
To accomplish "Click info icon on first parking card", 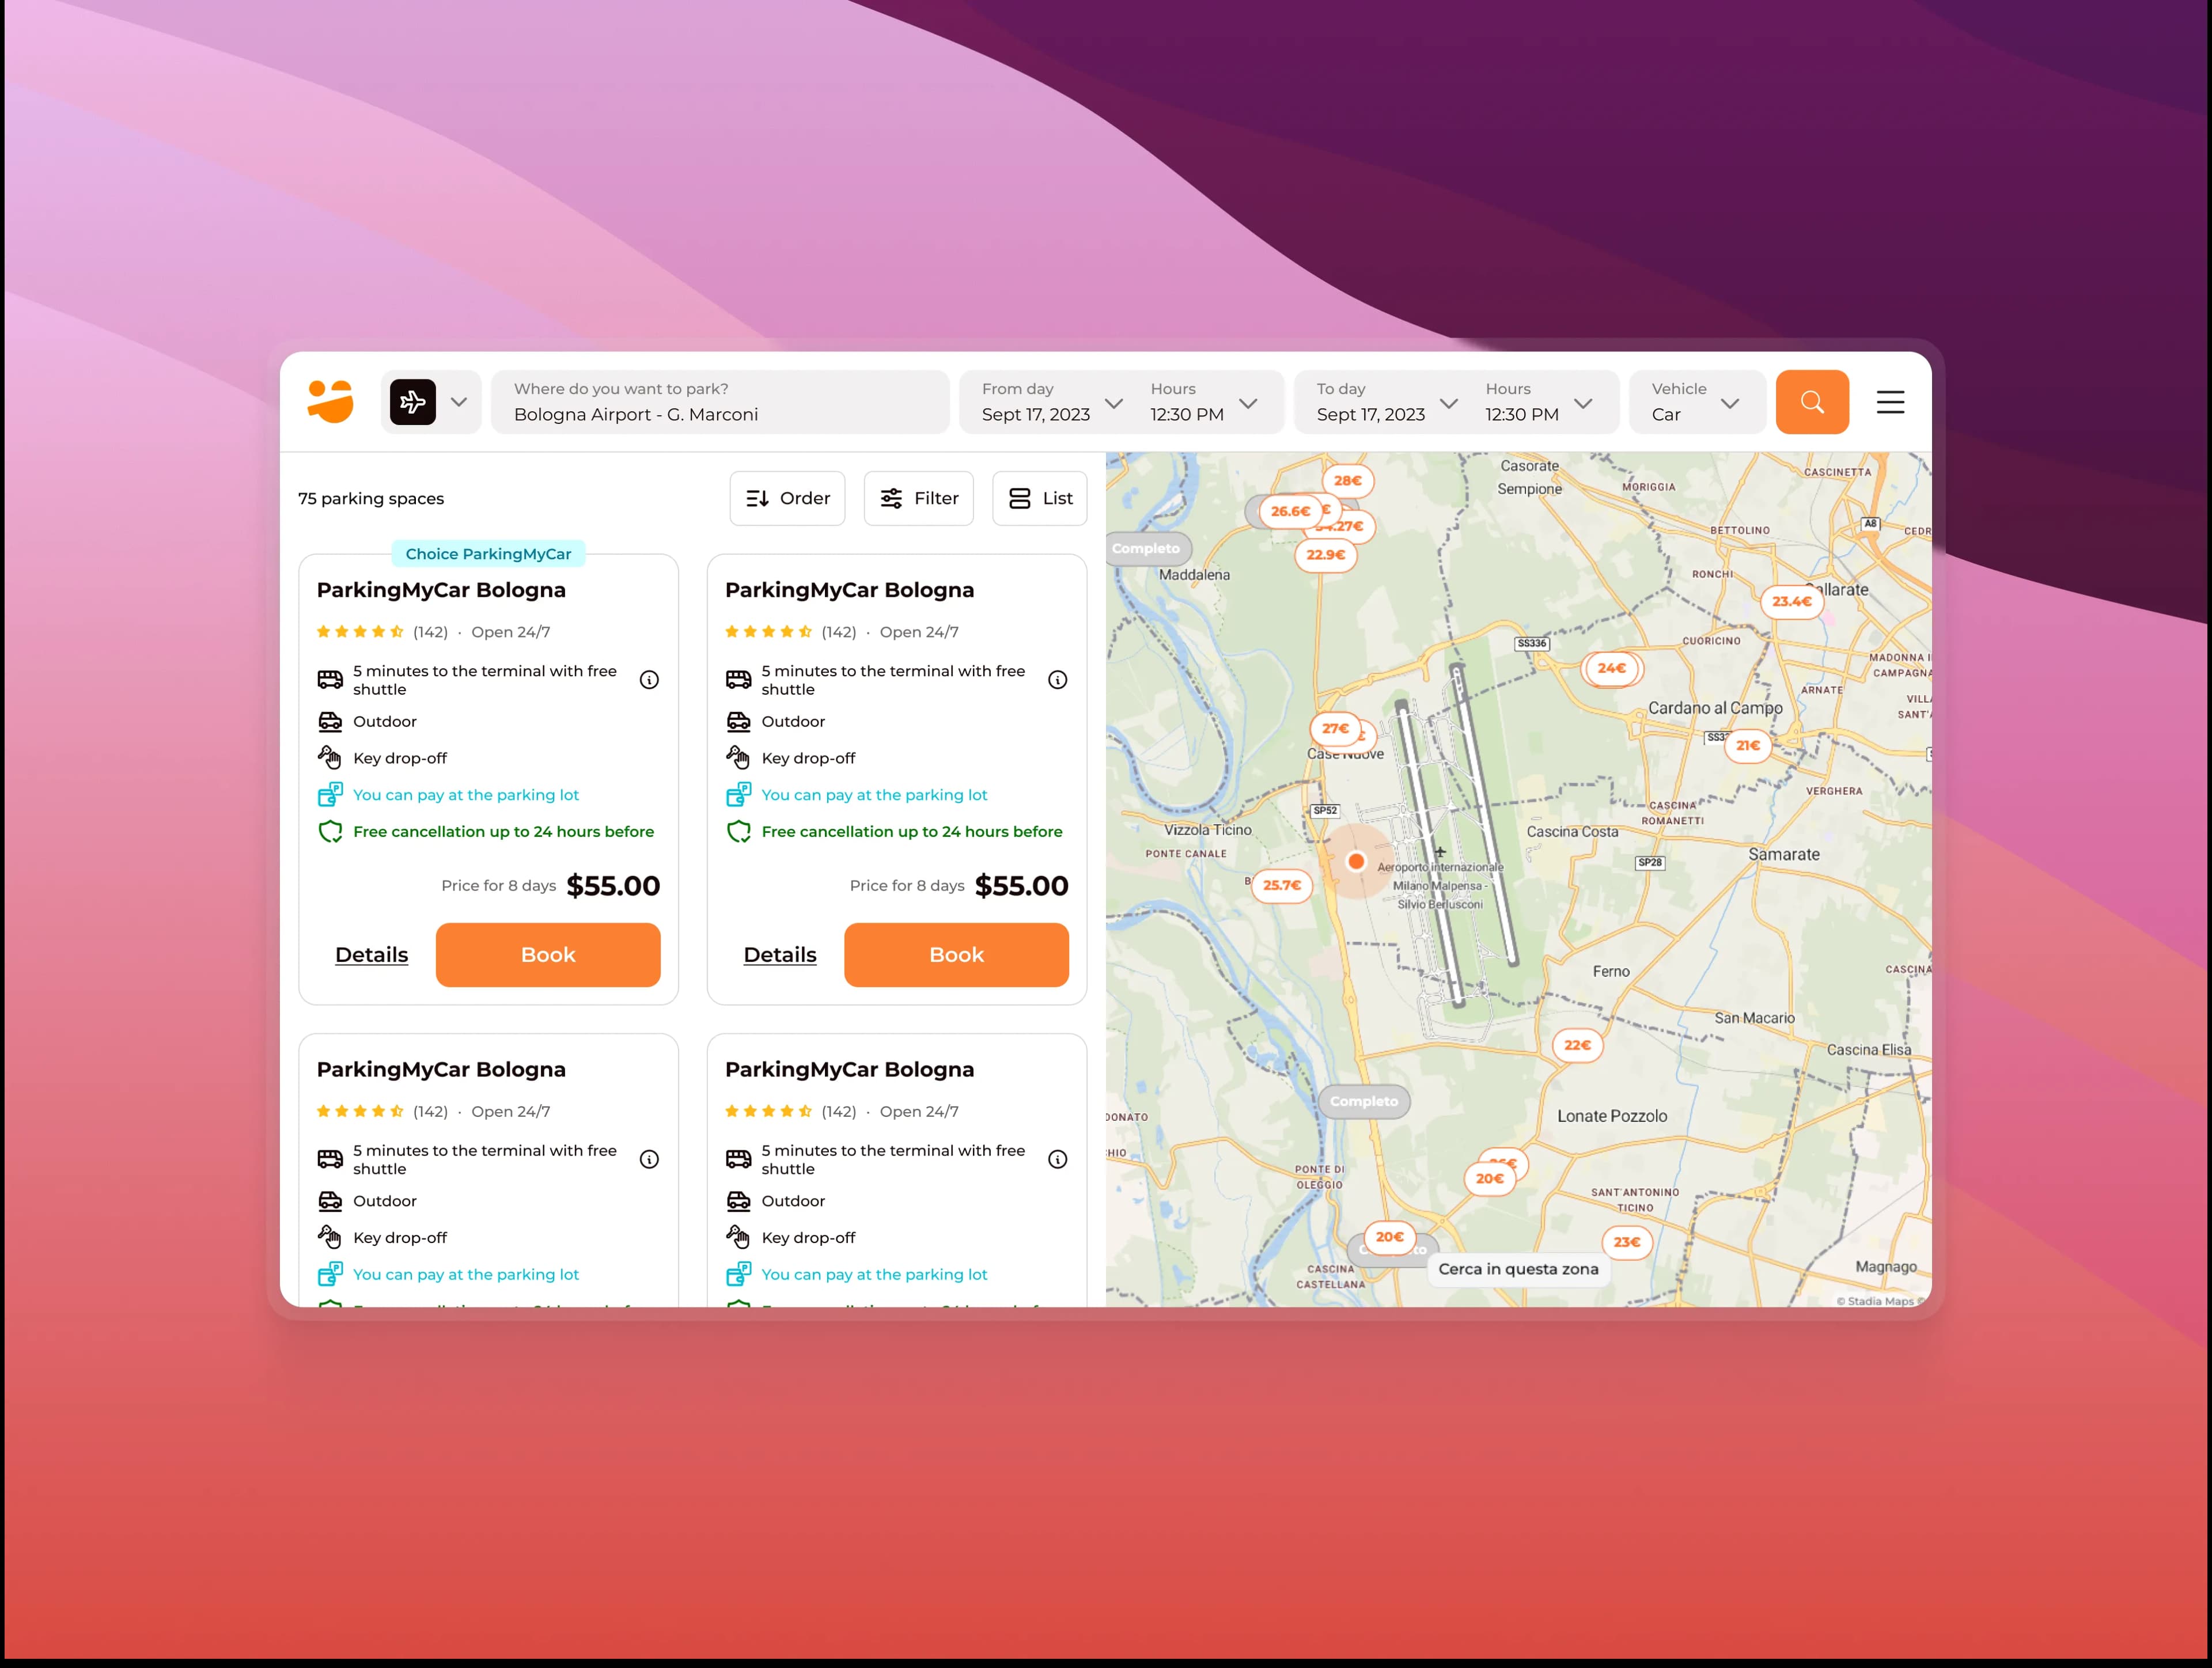I will point(649,680).
